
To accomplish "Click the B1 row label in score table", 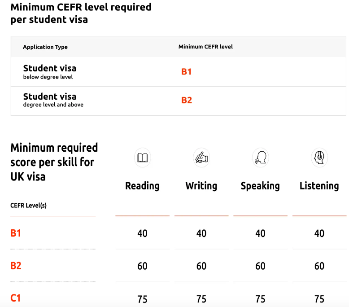I will 16,233.
